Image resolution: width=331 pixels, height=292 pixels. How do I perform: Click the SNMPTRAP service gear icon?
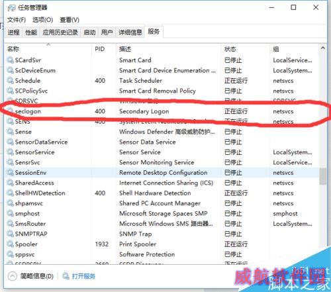[10, 234]
